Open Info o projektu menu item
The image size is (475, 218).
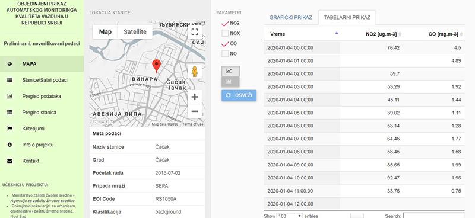pos(42,145)
